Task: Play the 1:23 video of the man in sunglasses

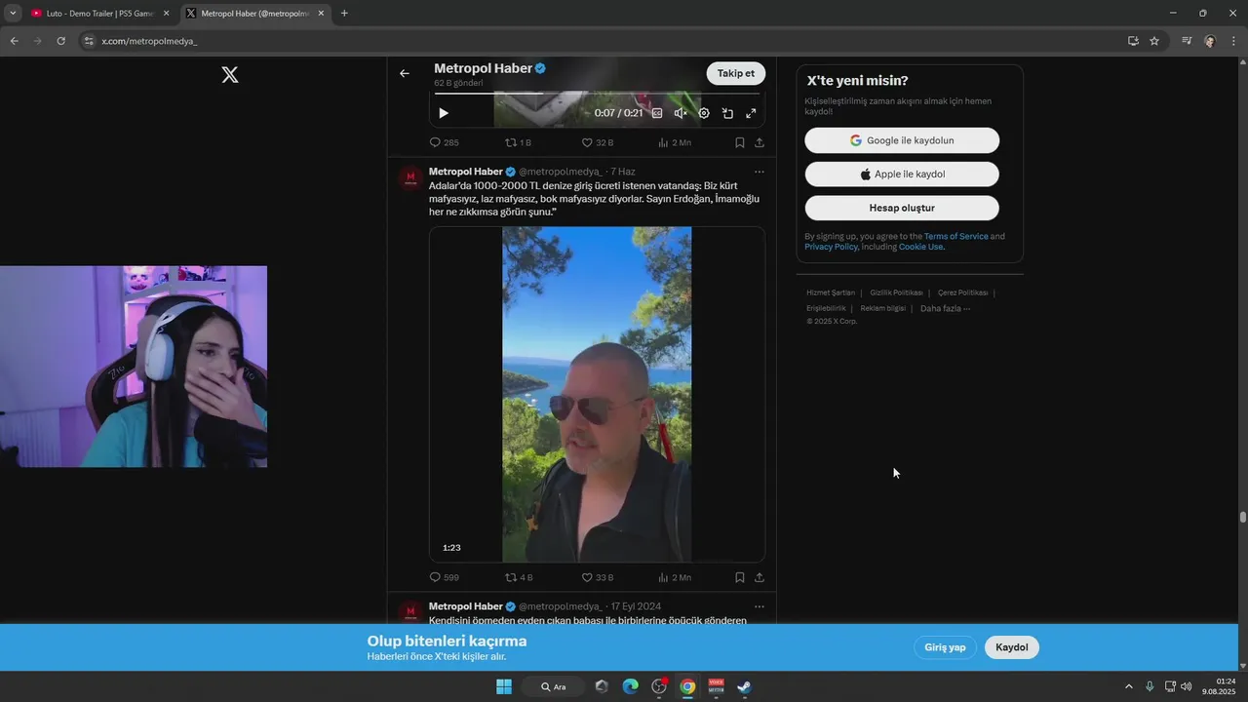Action: 597,394
